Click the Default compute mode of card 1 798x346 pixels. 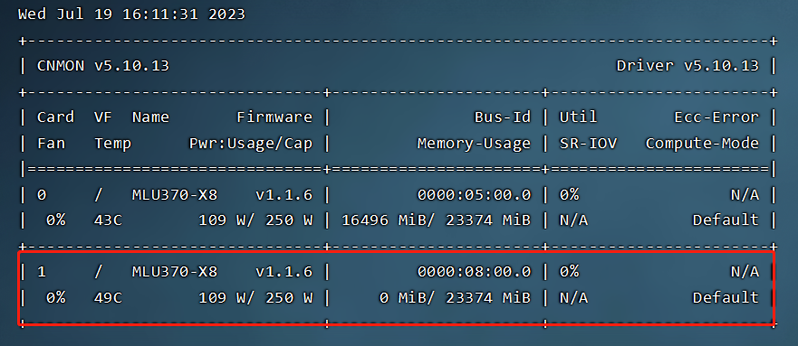(x=726, y=298)
